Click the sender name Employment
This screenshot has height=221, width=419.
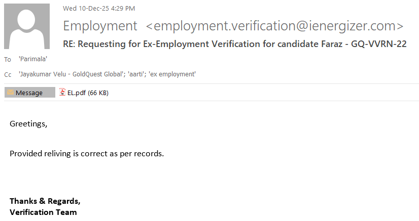click(x=100, y=26)
